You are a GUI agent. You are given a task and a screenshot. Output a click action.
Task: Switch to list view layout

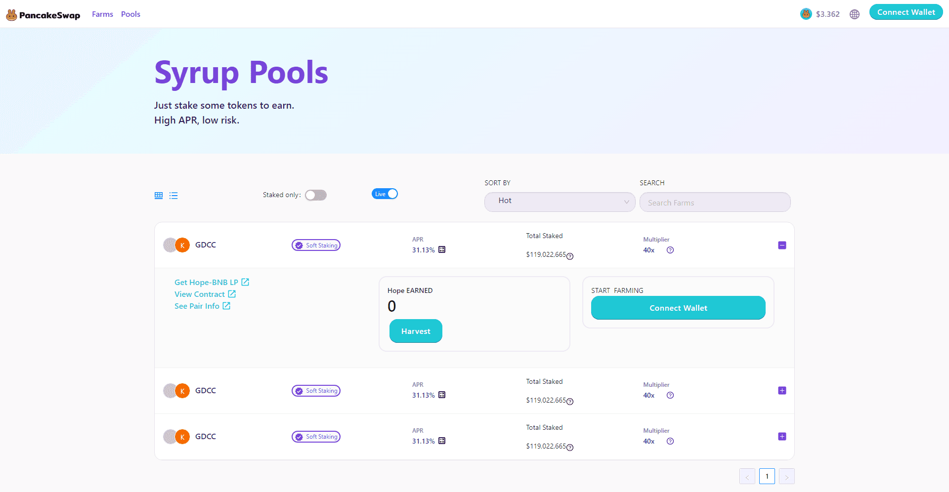[x=173, y=196]
